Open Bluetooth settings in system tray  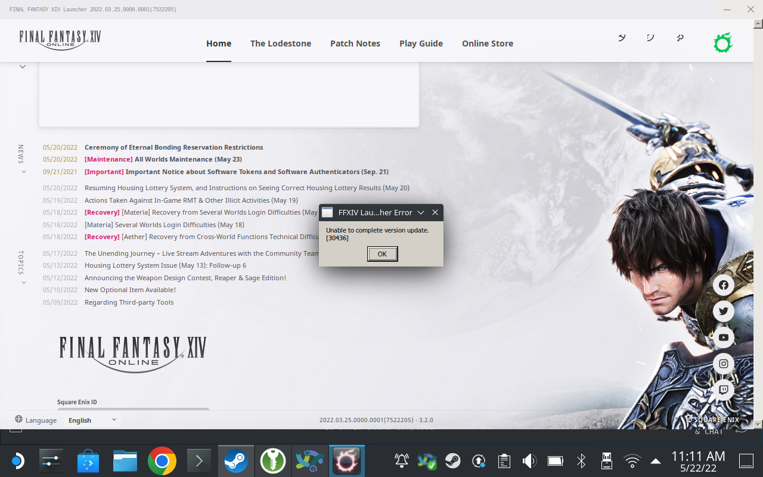point(581,460)
